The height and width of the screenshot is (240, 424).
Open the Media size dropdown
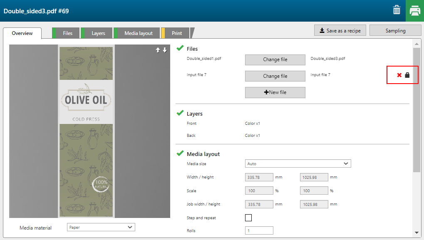pyautogui.click(x=298, y=164)
